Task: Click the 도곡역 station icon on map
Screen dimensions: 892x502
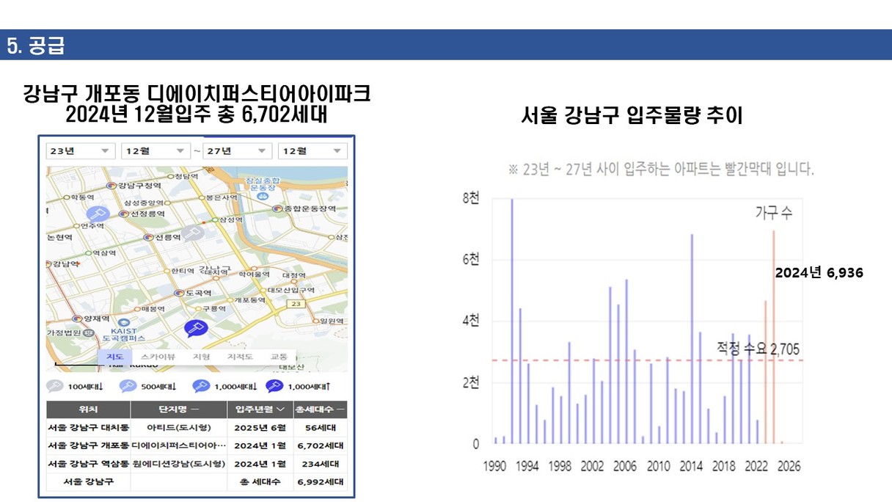Action: pos(179,292)
